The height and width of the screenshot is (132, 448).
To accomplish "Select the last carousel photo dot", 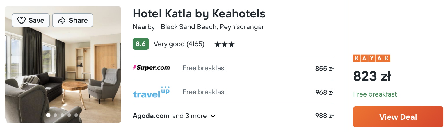I will [76, 115].
